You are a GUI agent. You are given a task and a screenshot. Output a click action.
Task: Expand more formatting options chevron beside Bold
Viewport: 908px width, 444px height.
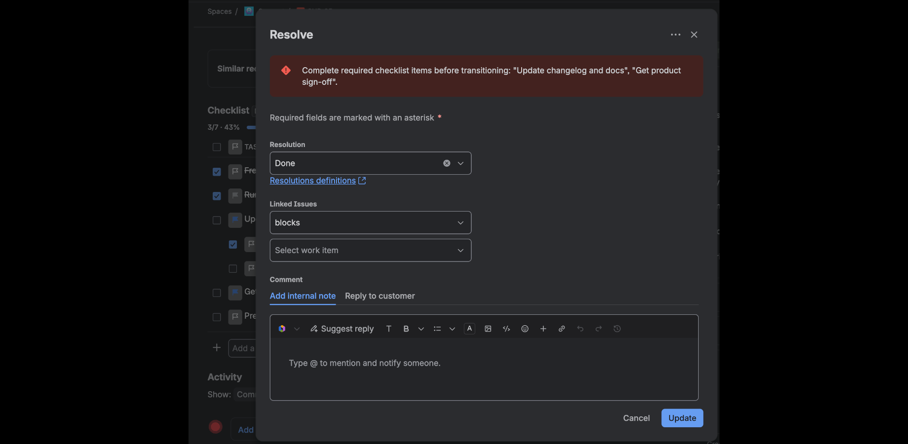[x=421, y=329]
